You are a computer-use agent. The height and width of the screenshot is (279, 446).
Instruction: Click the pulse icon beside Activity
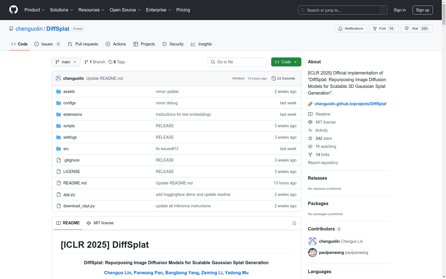310,130
